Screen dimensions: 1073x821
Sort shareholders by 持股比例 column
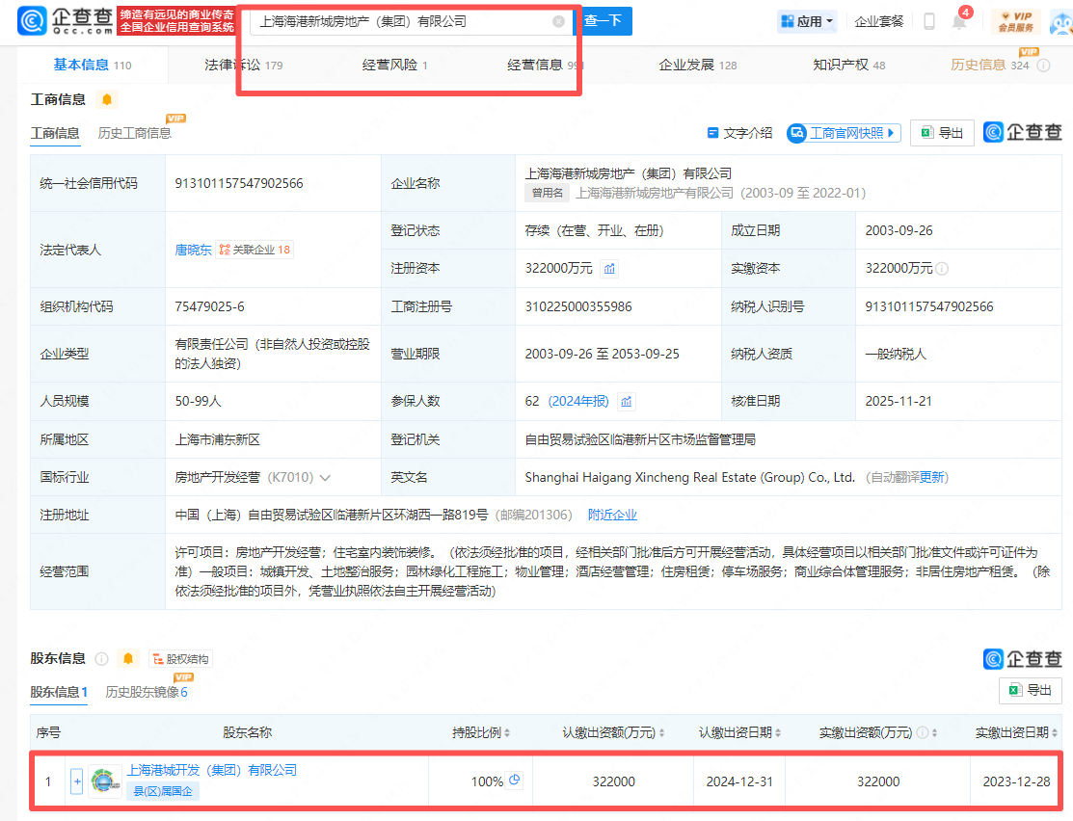[x=507, y=733]
